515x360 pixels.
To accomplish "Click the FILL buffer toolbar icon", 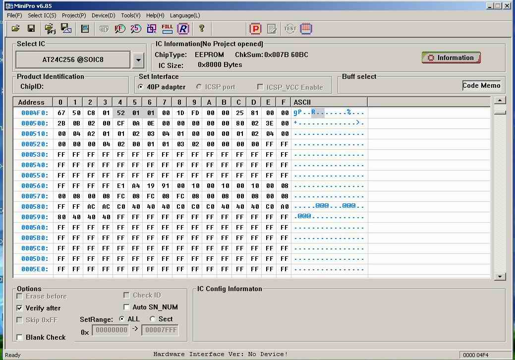I will (167, 29).
